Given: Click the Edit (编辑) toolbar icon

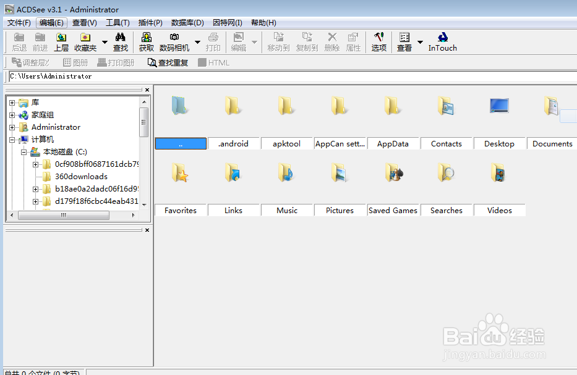Looking at the screenshot, I should click(239, 42).
